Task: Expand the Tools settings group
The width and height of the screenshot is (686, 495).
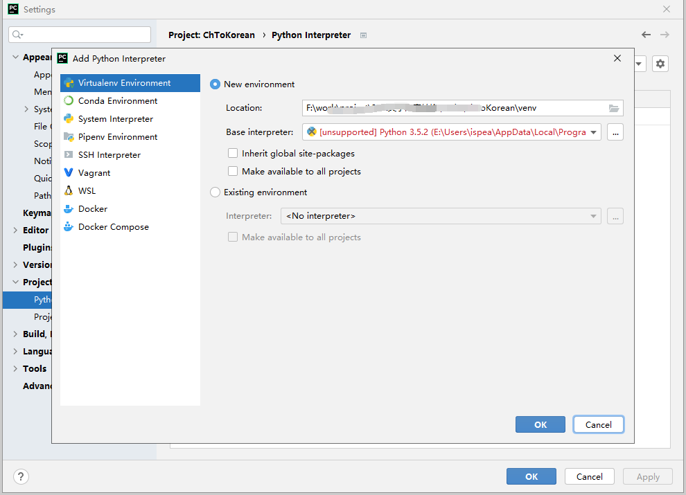Action: 15,368
